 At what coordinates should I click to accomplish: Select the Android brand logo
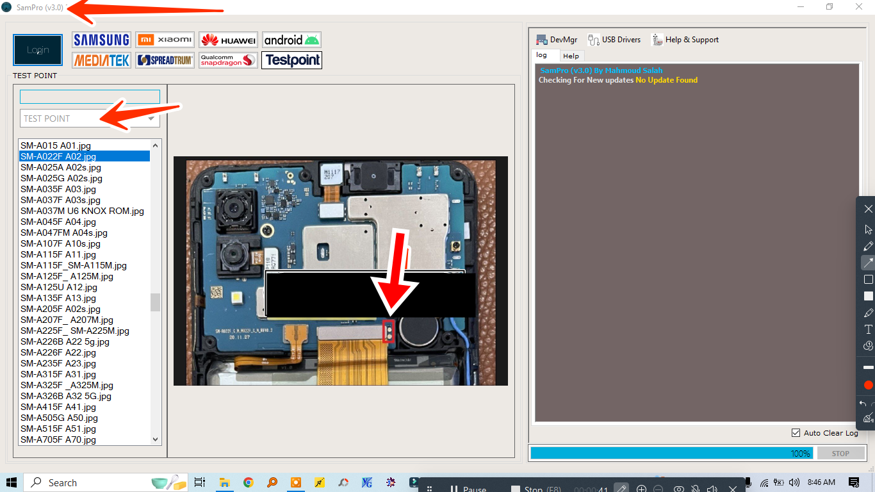(291, 40)
